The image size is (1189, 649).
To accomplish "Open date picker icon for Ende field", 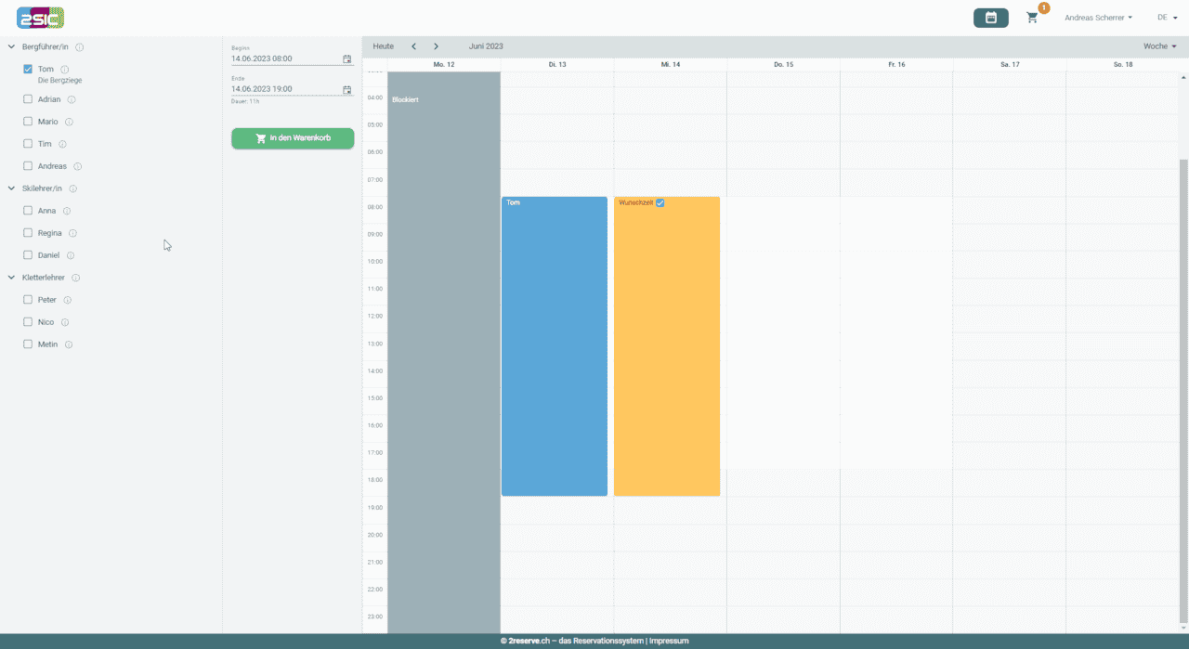I will pos(347,90).
